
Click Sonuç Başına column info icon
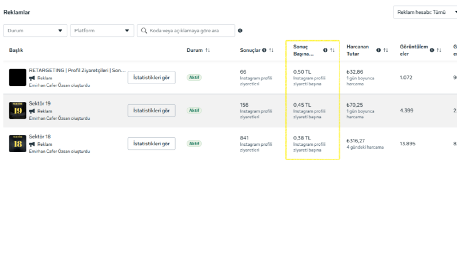(325, 50)
